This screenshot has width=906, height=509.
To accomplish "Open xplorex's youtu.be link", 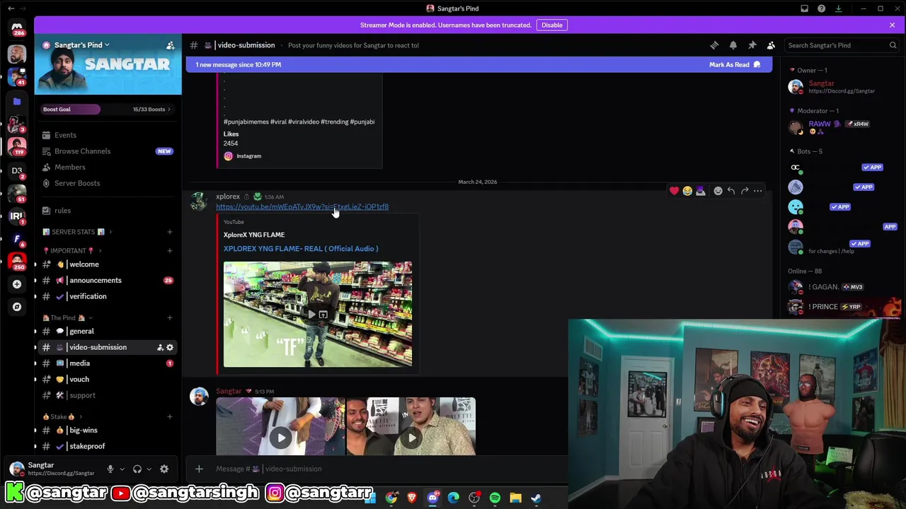I will coord(302,206).
